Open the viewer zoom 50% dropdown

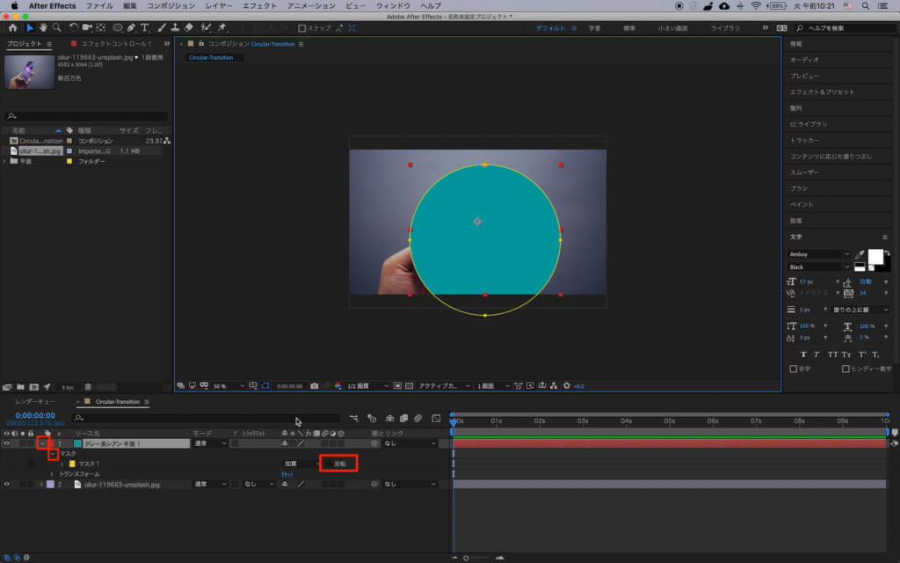click(227, 385)
